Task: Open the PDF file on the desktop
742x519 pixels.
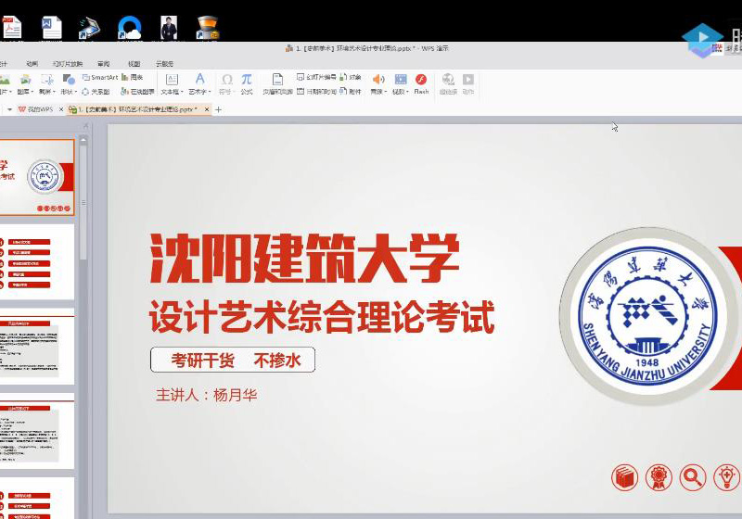Action: click(11, 28)
